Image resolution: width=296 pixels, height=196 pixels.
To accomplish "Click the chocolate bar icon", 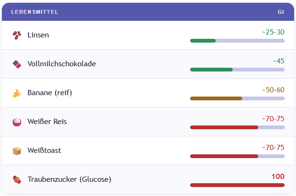I will coord(17,64).
